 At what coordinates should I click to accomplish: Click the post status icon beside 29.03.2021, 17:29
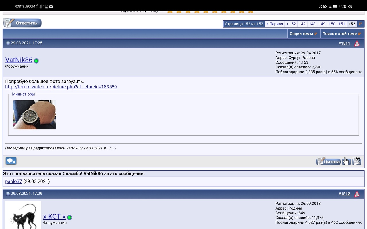[8, 194]
